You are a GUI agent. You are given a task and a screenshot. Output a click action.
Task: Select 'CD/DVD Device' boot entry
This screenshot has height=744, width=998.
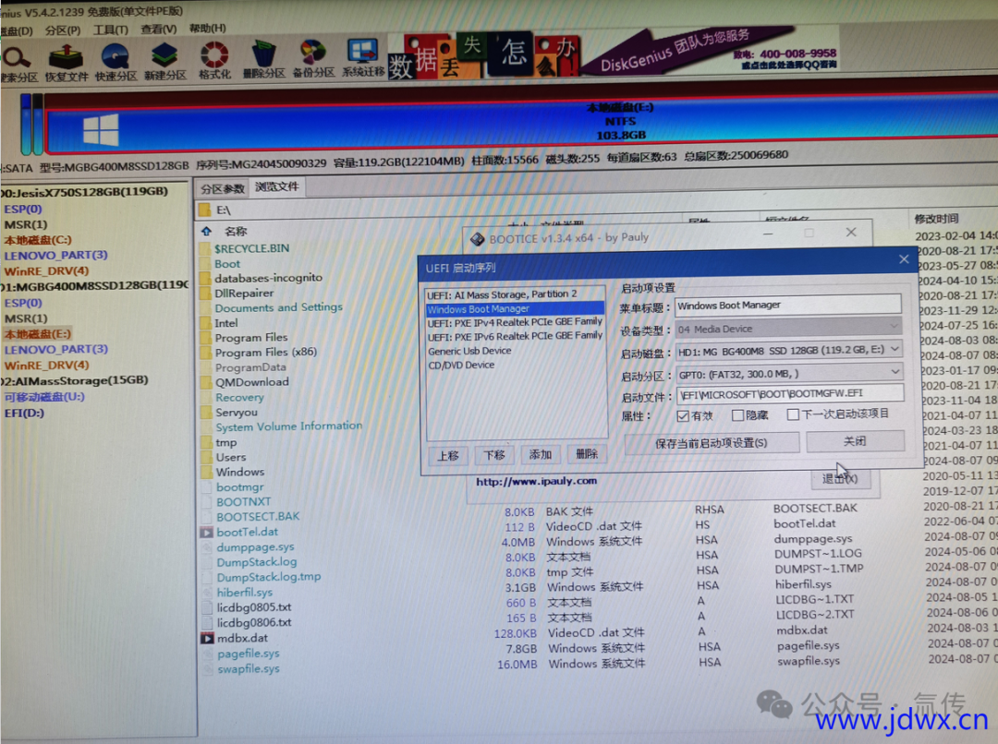click(x=461, y=365)
